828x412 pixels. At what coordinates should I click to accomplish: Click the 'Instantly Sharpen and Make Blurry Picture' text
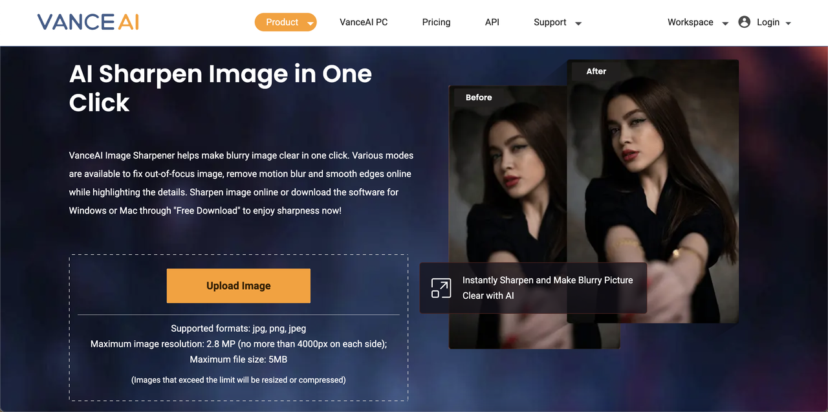[548, 280]
